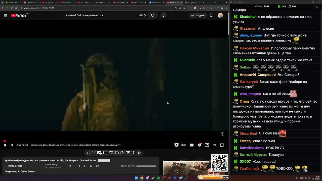
Task: Reload the page
Action: tap(12, 8)
